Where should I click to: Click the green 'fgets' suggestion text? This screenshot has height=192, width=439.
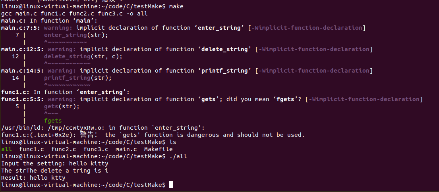pos(53,121)
